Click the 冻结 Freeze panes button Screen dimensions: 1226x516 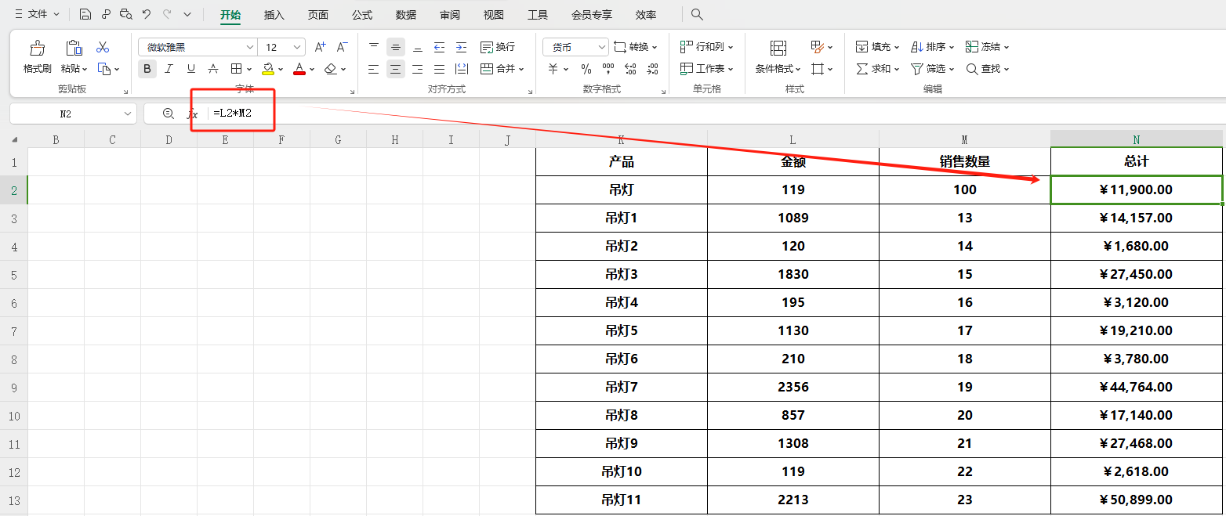click(987, 47)
